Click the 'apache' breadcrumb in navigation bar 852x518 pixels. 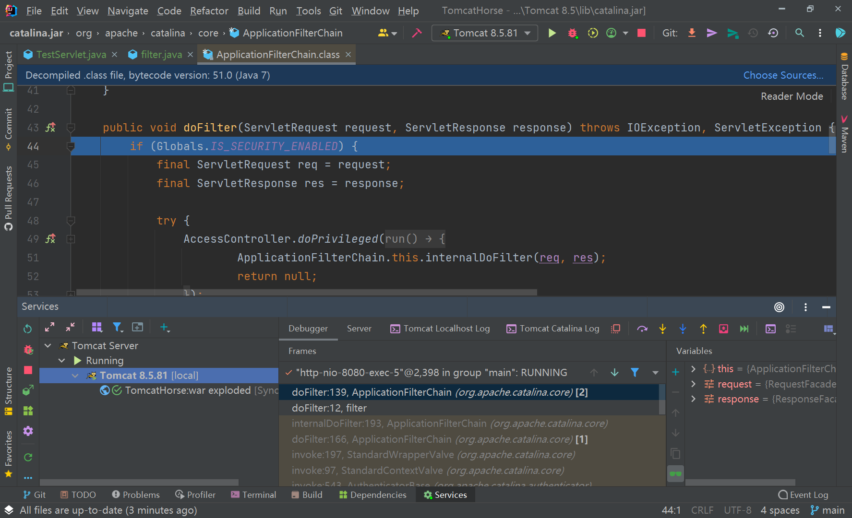pyautogui.click(x=121, y=33)
